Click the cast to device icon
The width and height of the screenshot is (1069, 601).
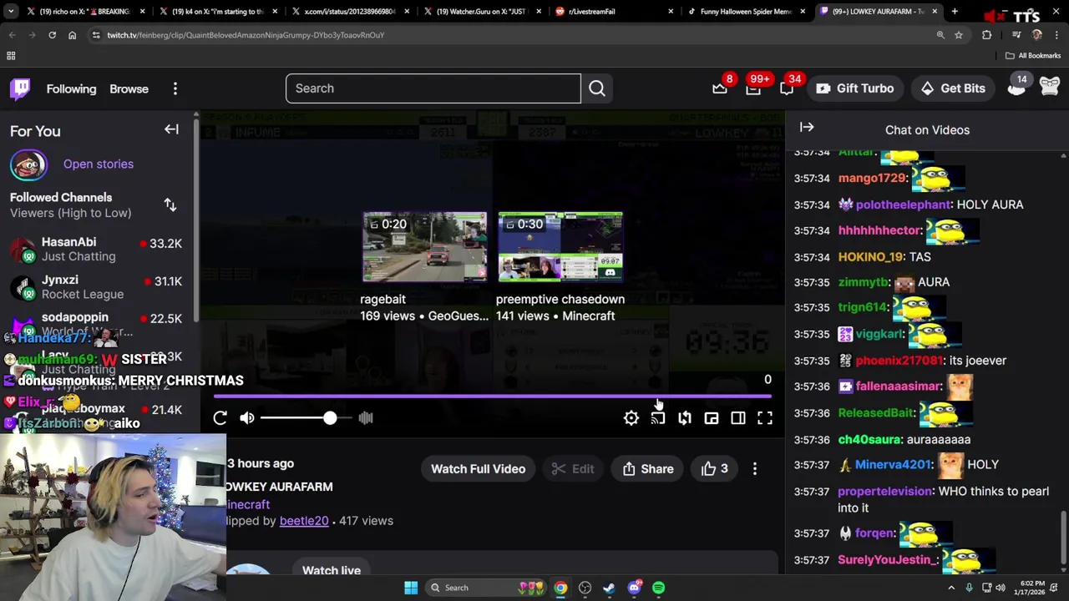[658, 418]
